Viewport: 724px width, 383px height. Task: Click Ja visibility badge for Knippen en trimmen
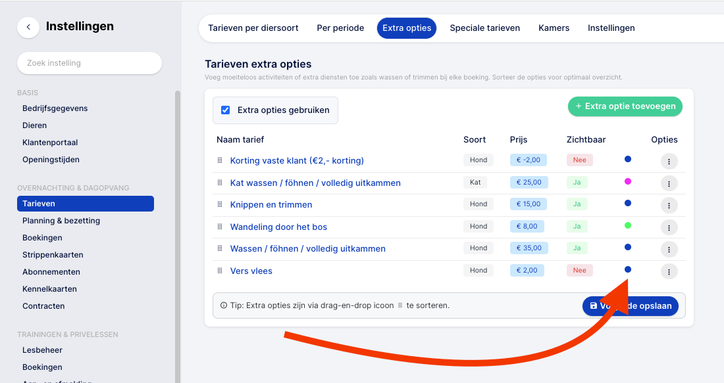(x=577, y=204)
